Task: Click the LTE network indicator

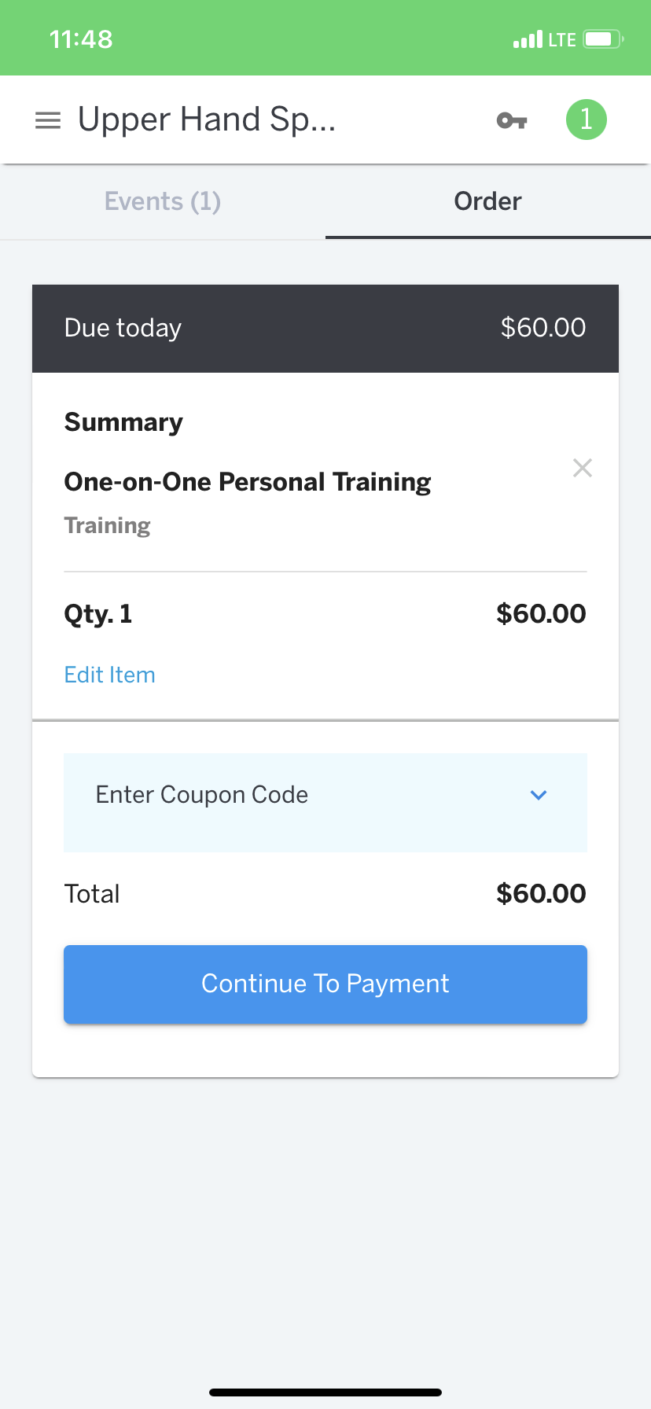Action: (561, 39)
